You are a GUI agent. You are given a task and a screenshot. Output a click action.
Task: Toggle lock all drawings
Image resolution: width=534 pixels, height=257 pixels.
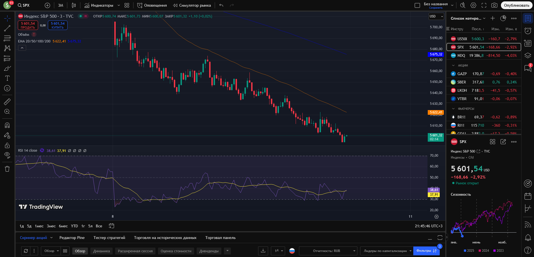[7, 145]
